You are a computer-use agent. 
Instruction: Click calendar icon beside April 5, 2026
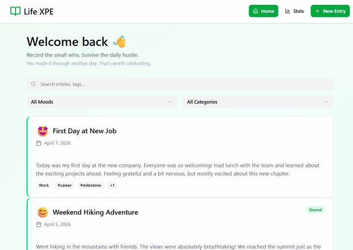tap(39, 225)
